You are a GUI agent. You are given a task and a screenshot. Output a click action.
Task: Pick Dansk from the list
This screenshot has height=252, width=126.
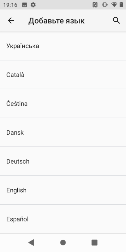click(63, 132)
